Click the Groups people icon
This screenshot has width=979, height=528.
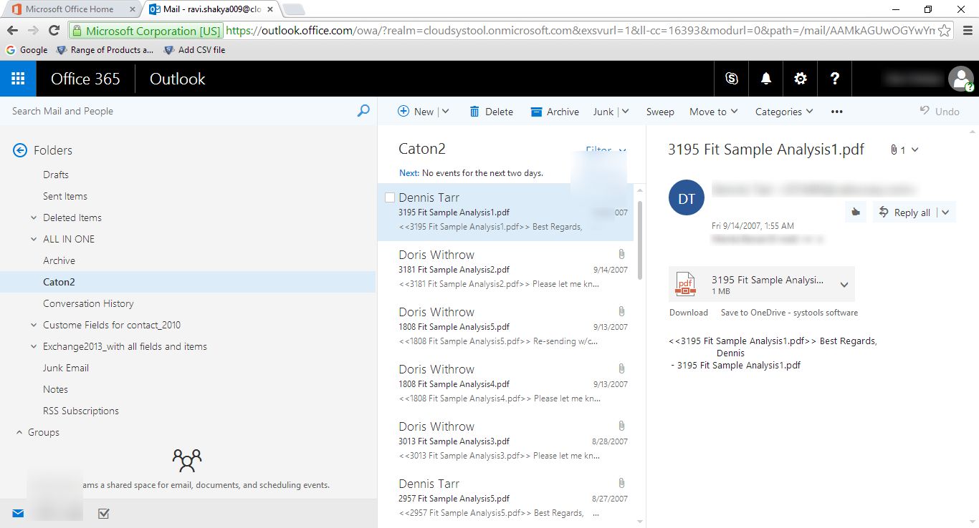pos(187,459)
